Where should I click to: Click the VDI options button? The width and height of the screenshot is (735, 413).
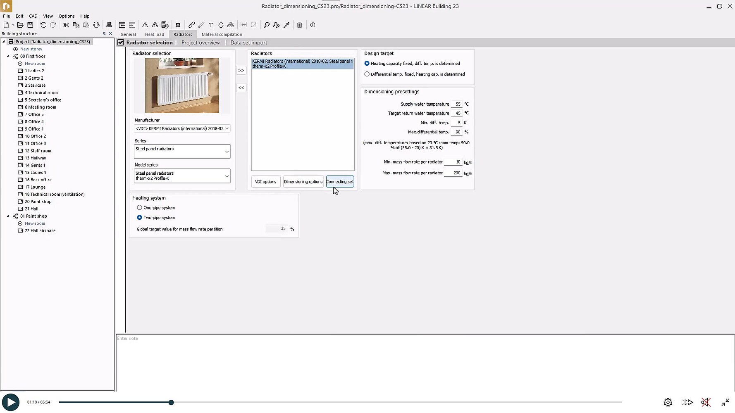pyautogui.click(x=265, y=182)
